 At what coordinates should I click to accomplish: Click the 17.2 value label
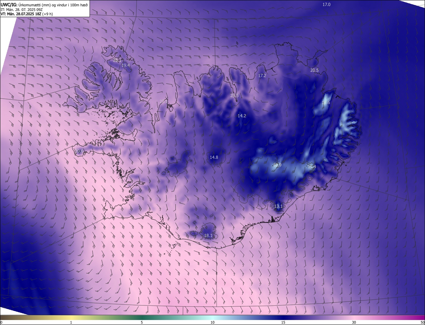tap(262, 76)
